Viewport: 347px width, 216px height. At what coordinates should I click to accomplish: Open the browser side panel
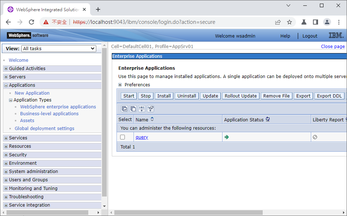[x=316, y=22]
